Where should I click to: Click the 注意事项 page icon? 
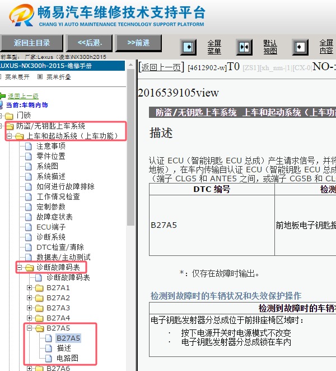click(x=29, y=146)
